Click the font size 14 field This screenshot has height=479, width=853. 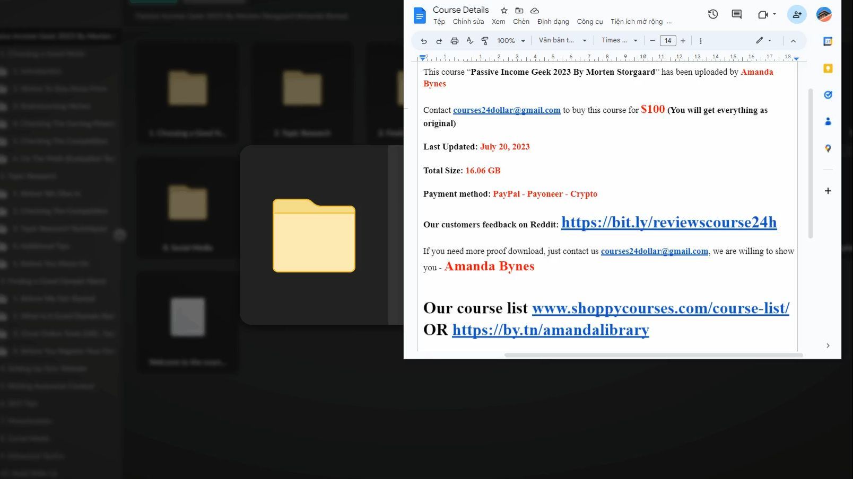coord(668,41)
